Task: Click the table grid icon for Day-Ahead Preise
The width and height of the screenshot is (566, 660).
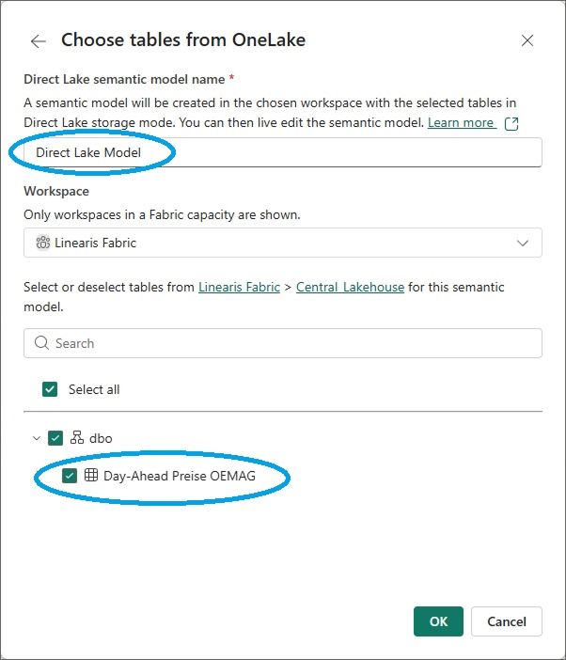Action: [x=91, y=476]
